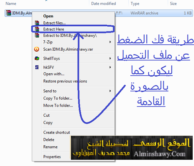
Task: Open the Send to entry
Action: (x=50, y=91)
